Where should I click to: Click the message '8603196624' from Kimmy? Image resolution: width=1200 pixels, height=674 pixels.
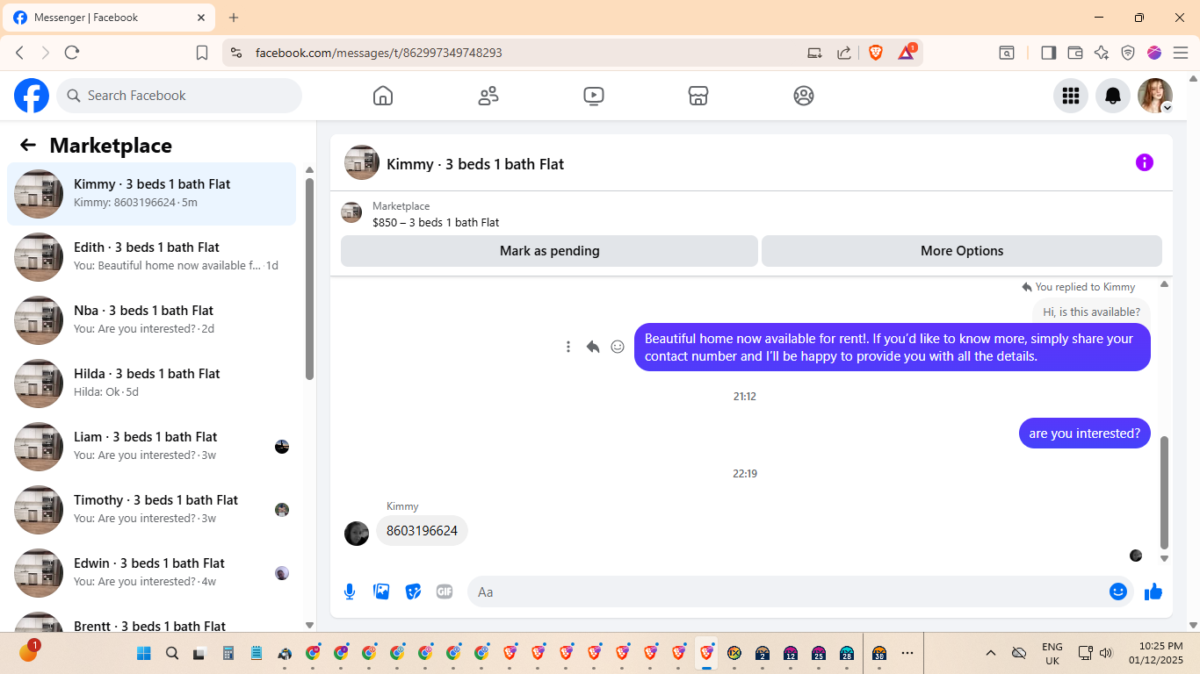coord(422,531)
